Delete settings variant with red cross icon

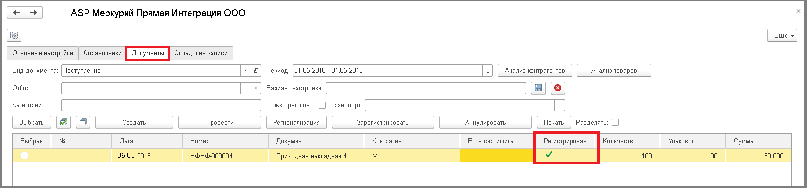[x=557, y=88]
